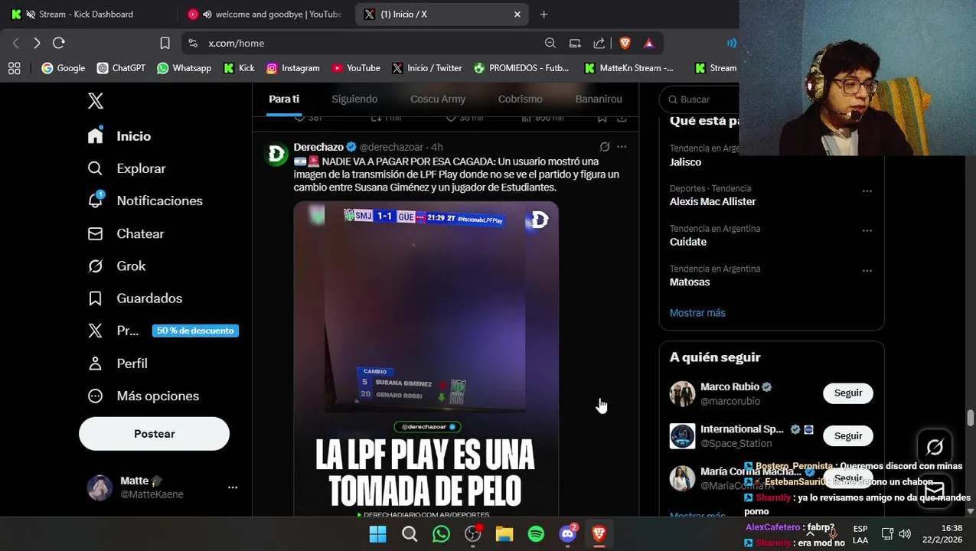Open Brave Shields lion icon
Viewport: 976px width, 551px height.
pyautogui.click(x=625, y=43)
